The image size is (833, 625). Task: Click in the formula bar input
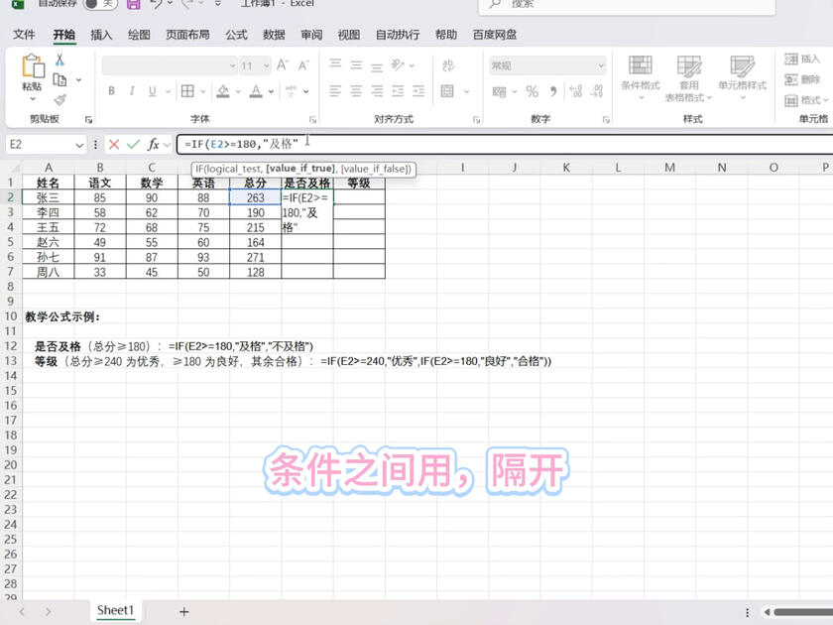point(505,144)
